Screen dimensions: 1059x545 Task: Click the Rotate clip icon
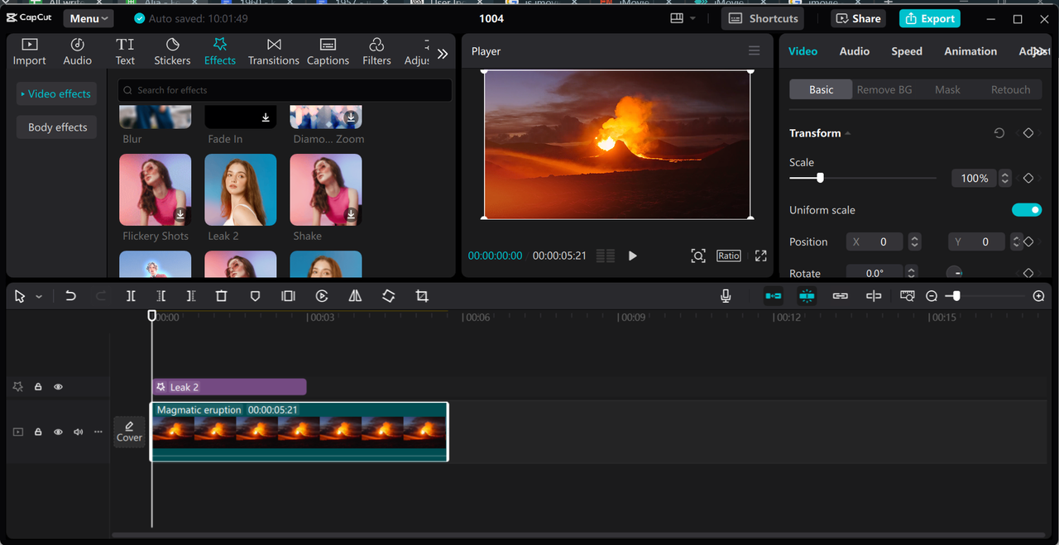[389, 296]
